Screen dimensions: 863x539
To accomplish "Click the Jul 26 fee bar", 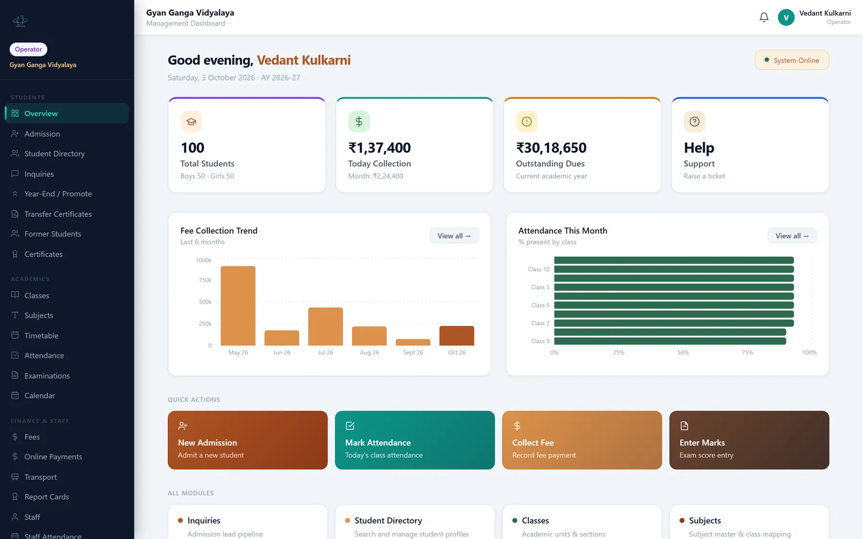I will (x=326, y=326).
